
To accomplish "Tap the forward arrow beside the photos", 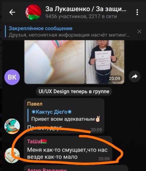I will 135,76.
